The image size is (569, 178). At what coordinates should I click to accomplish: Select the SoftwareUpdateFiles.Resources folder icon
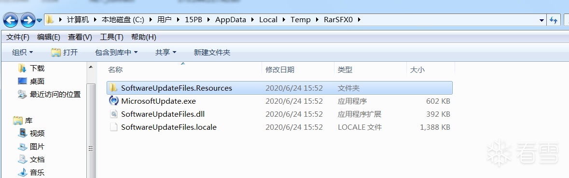click(x=113, y=88)
